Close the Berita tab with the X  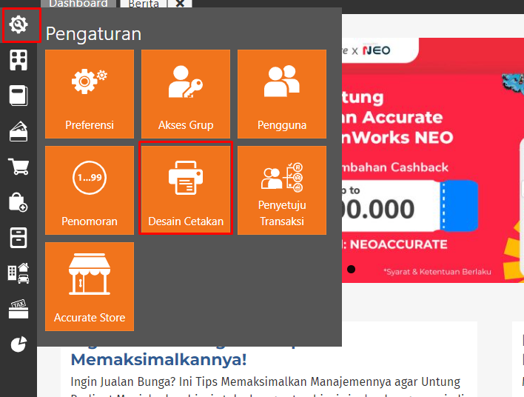[x=180, y=4]
